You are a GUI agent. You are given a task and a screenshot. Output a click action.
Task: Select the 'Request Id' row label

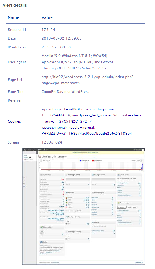point(17,30)
